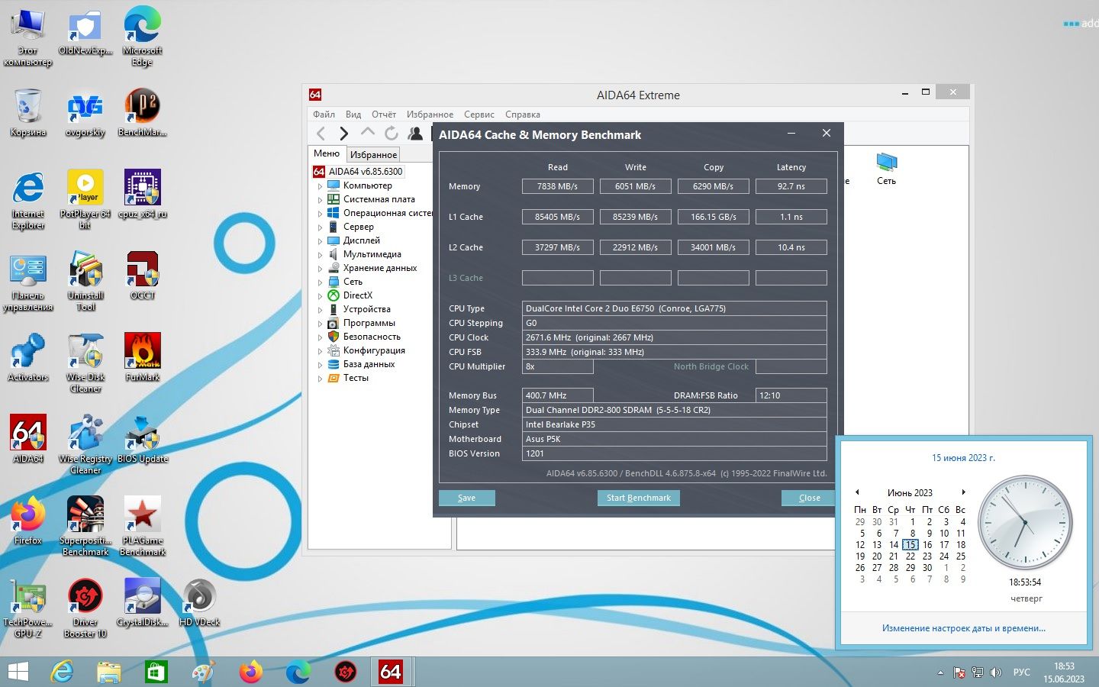Viewport: 1099px width, 687px height.
Task: Select the DirectX tree item
Action: click(358, 295)
